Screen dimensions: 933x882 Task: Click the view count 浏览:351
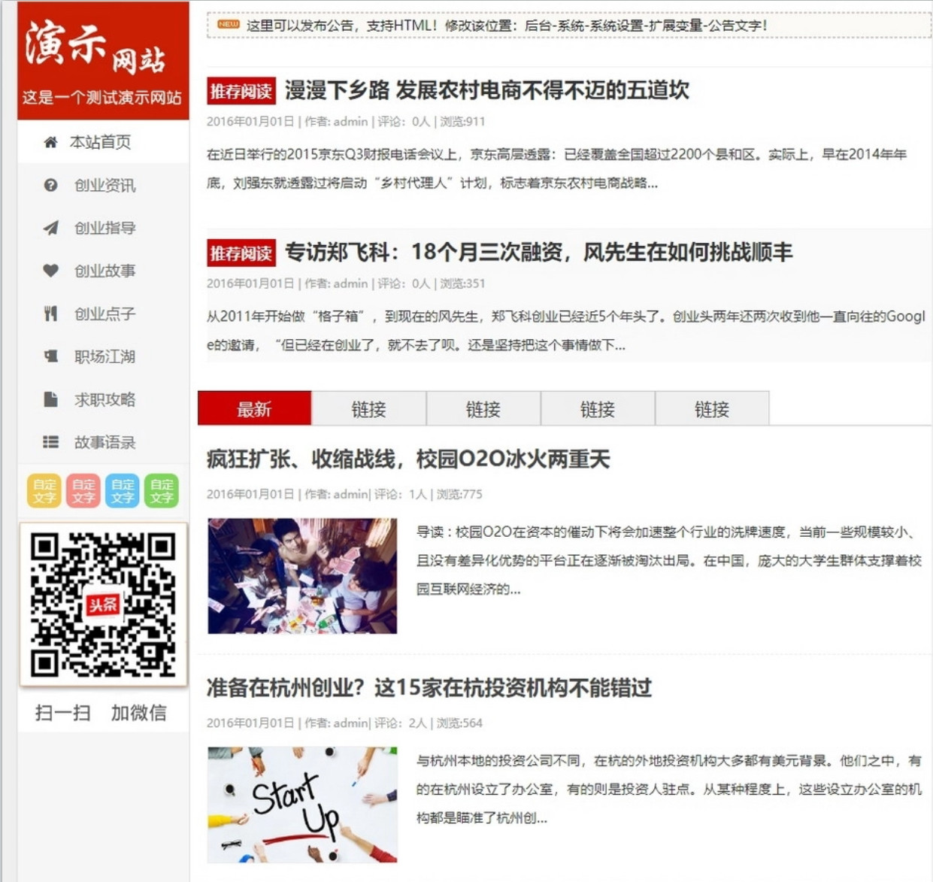[x=462, y=283]
